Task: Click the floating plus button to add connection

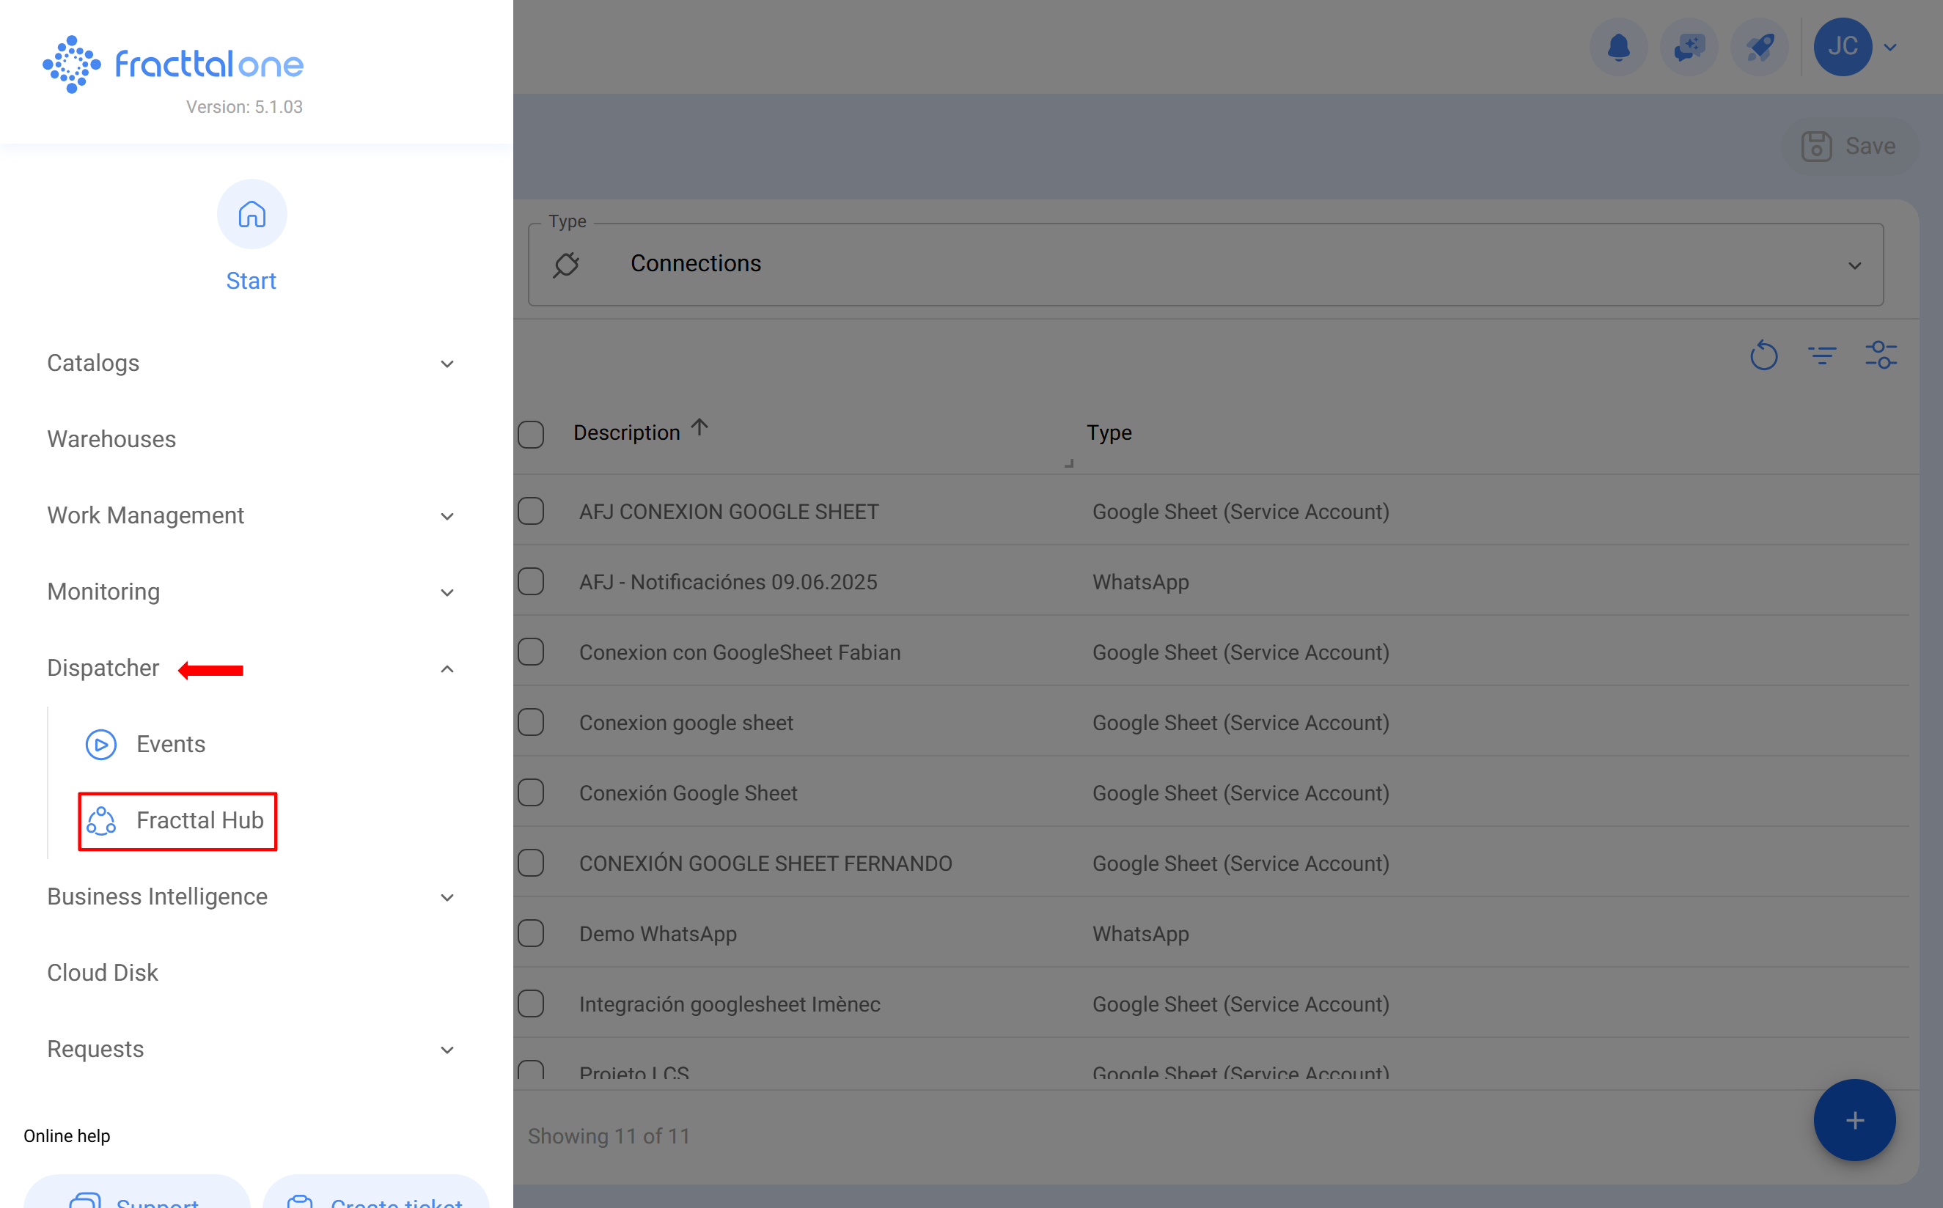Action: pyautogui.click(x=1854, y=1120)
